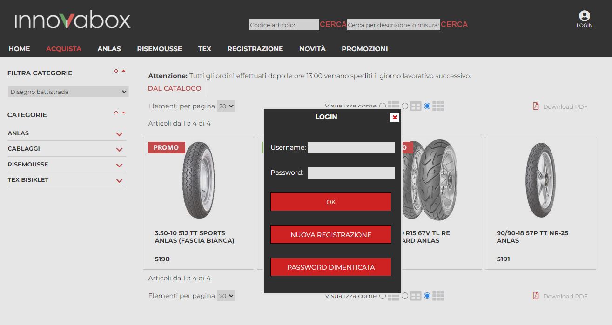The width and height of the screenshot is (612, 325).
Task: Click the product code 5190
Action: tap(162, 259)
